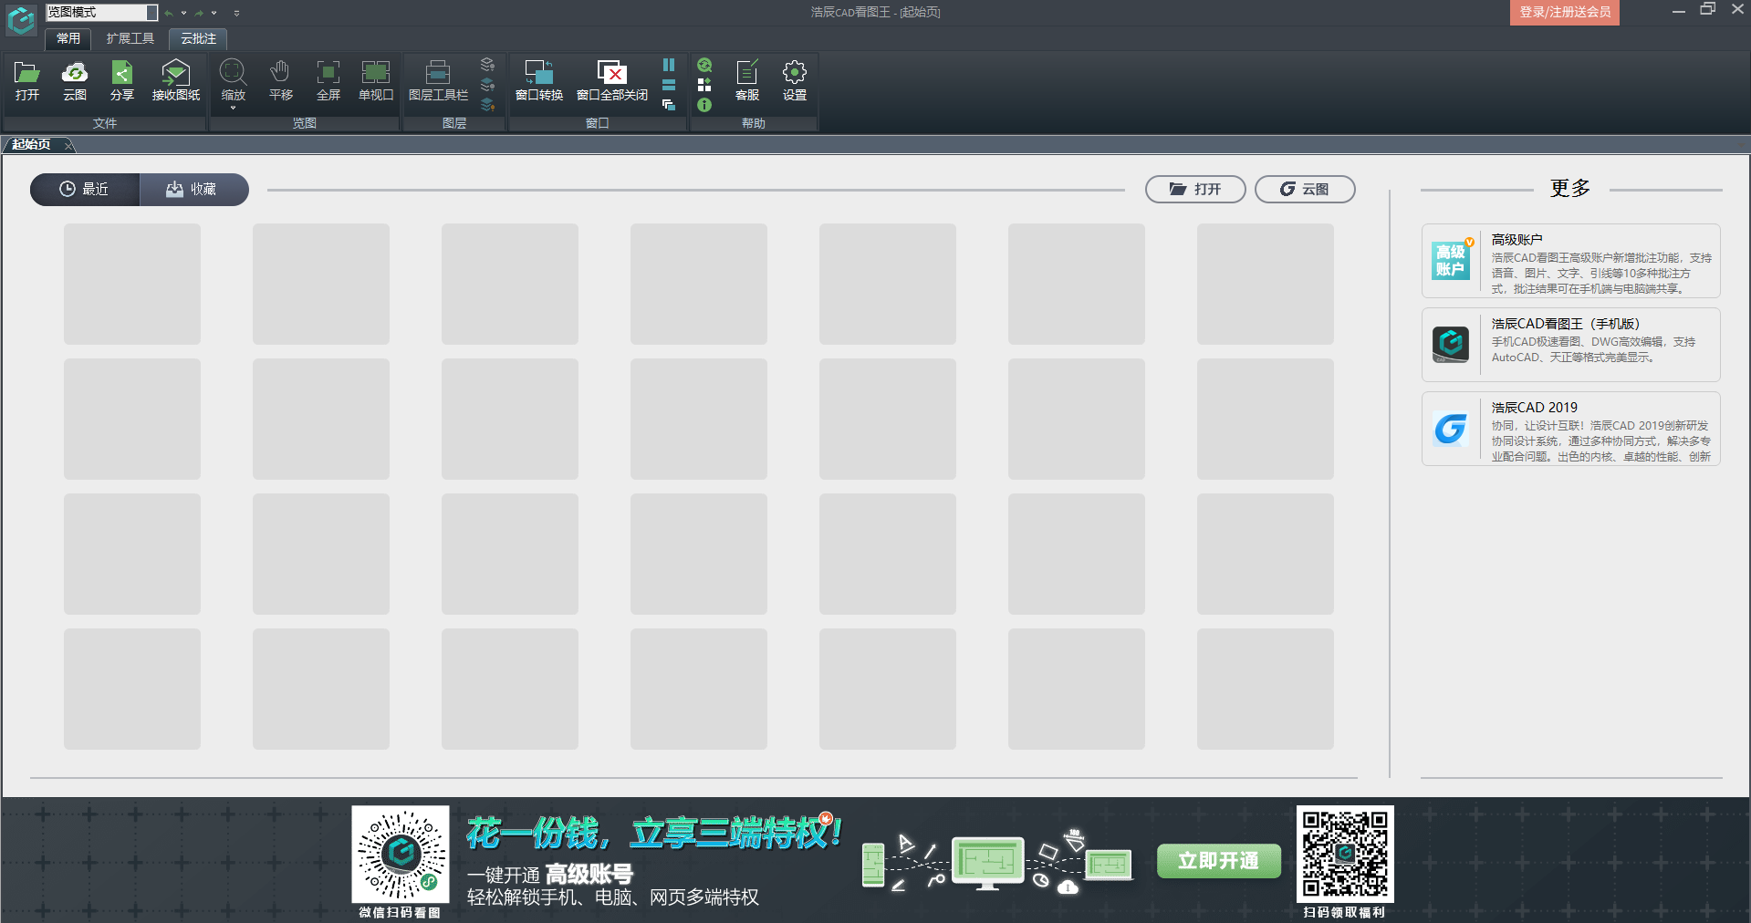Click the blue G logo of 浩辰CAD 2019

[x=1451, y=429]
